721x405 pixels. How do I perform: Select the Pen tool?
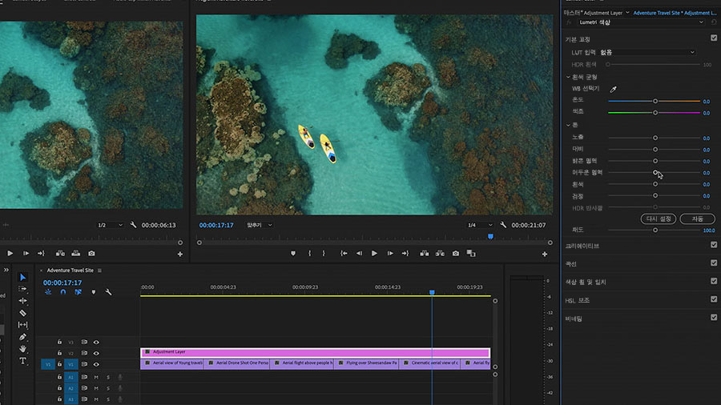tap(22, 337)
